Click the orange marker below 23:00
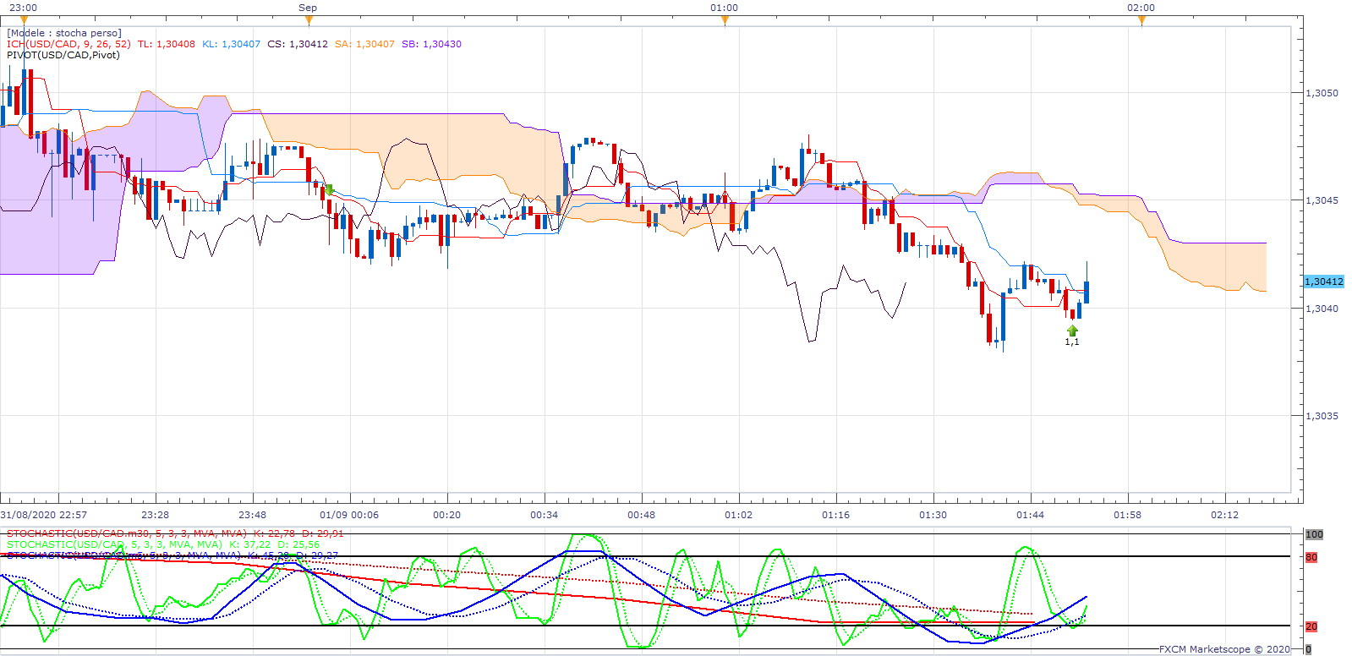 (x=23, y=19)
